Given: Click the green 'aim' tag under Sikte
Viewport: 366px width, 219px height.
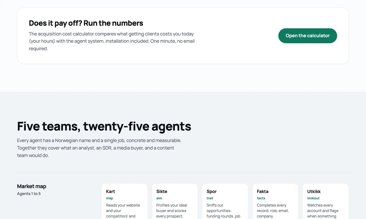Looking at the screenshot, I should pos(159,198).
